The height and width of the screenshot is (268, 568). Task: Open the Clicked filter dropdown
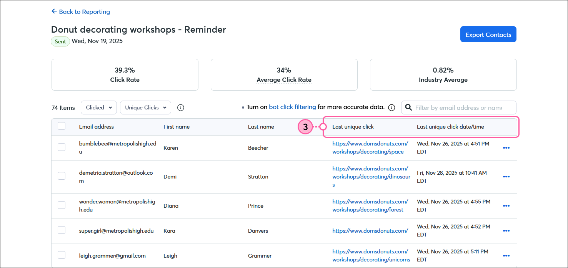pyautogui.click(x=98, y=108)
